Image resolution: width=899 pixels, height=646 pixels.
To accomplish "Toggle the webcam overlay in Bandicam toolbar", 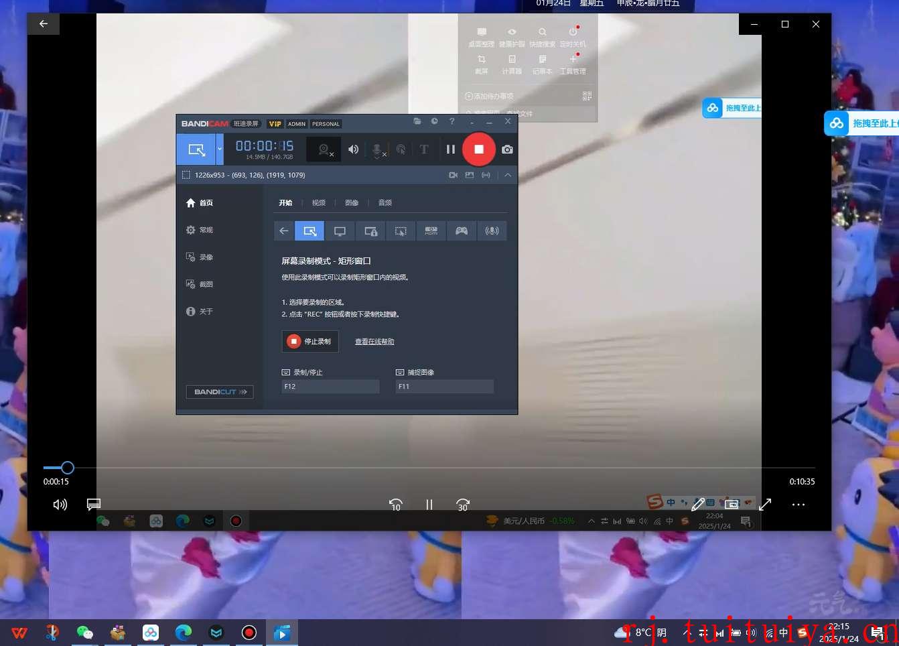I will pyautogui.click(x=324, y=149).
